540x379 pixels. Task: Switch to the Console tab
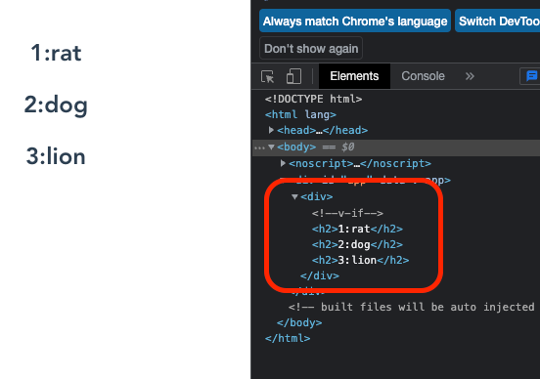coord(423,76)
